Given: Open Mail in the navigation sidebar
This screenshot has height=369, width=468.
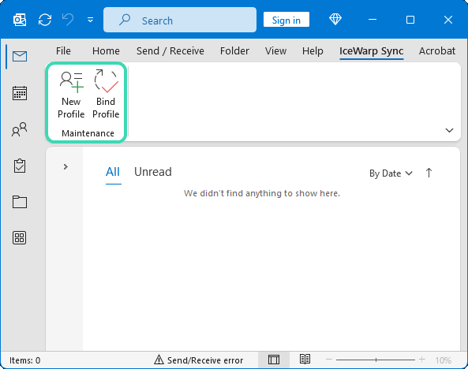Looking at the screenshot, I should 20,56.
